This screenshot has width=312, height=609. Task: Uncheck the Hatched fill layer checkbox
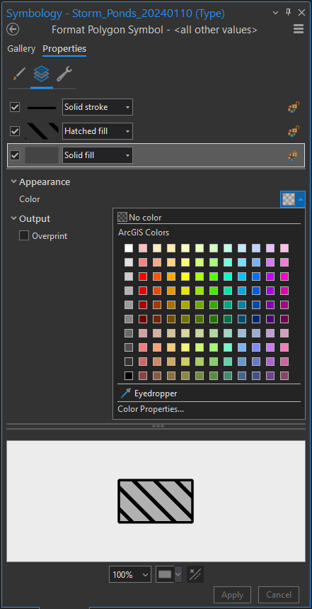pos(15,131)
